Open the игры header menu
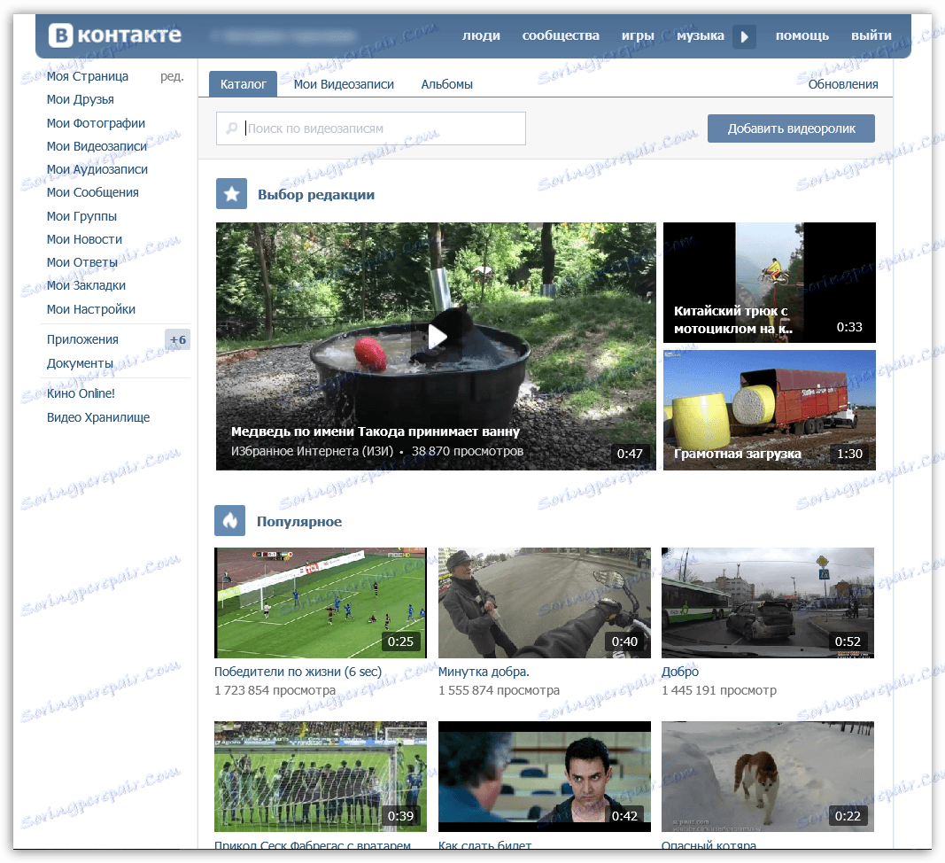The image size is (945, 863). click(638, 35)
